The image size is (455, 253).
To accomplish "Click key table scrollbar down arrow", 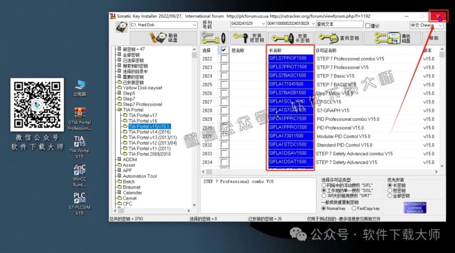I will coord(442,166).
